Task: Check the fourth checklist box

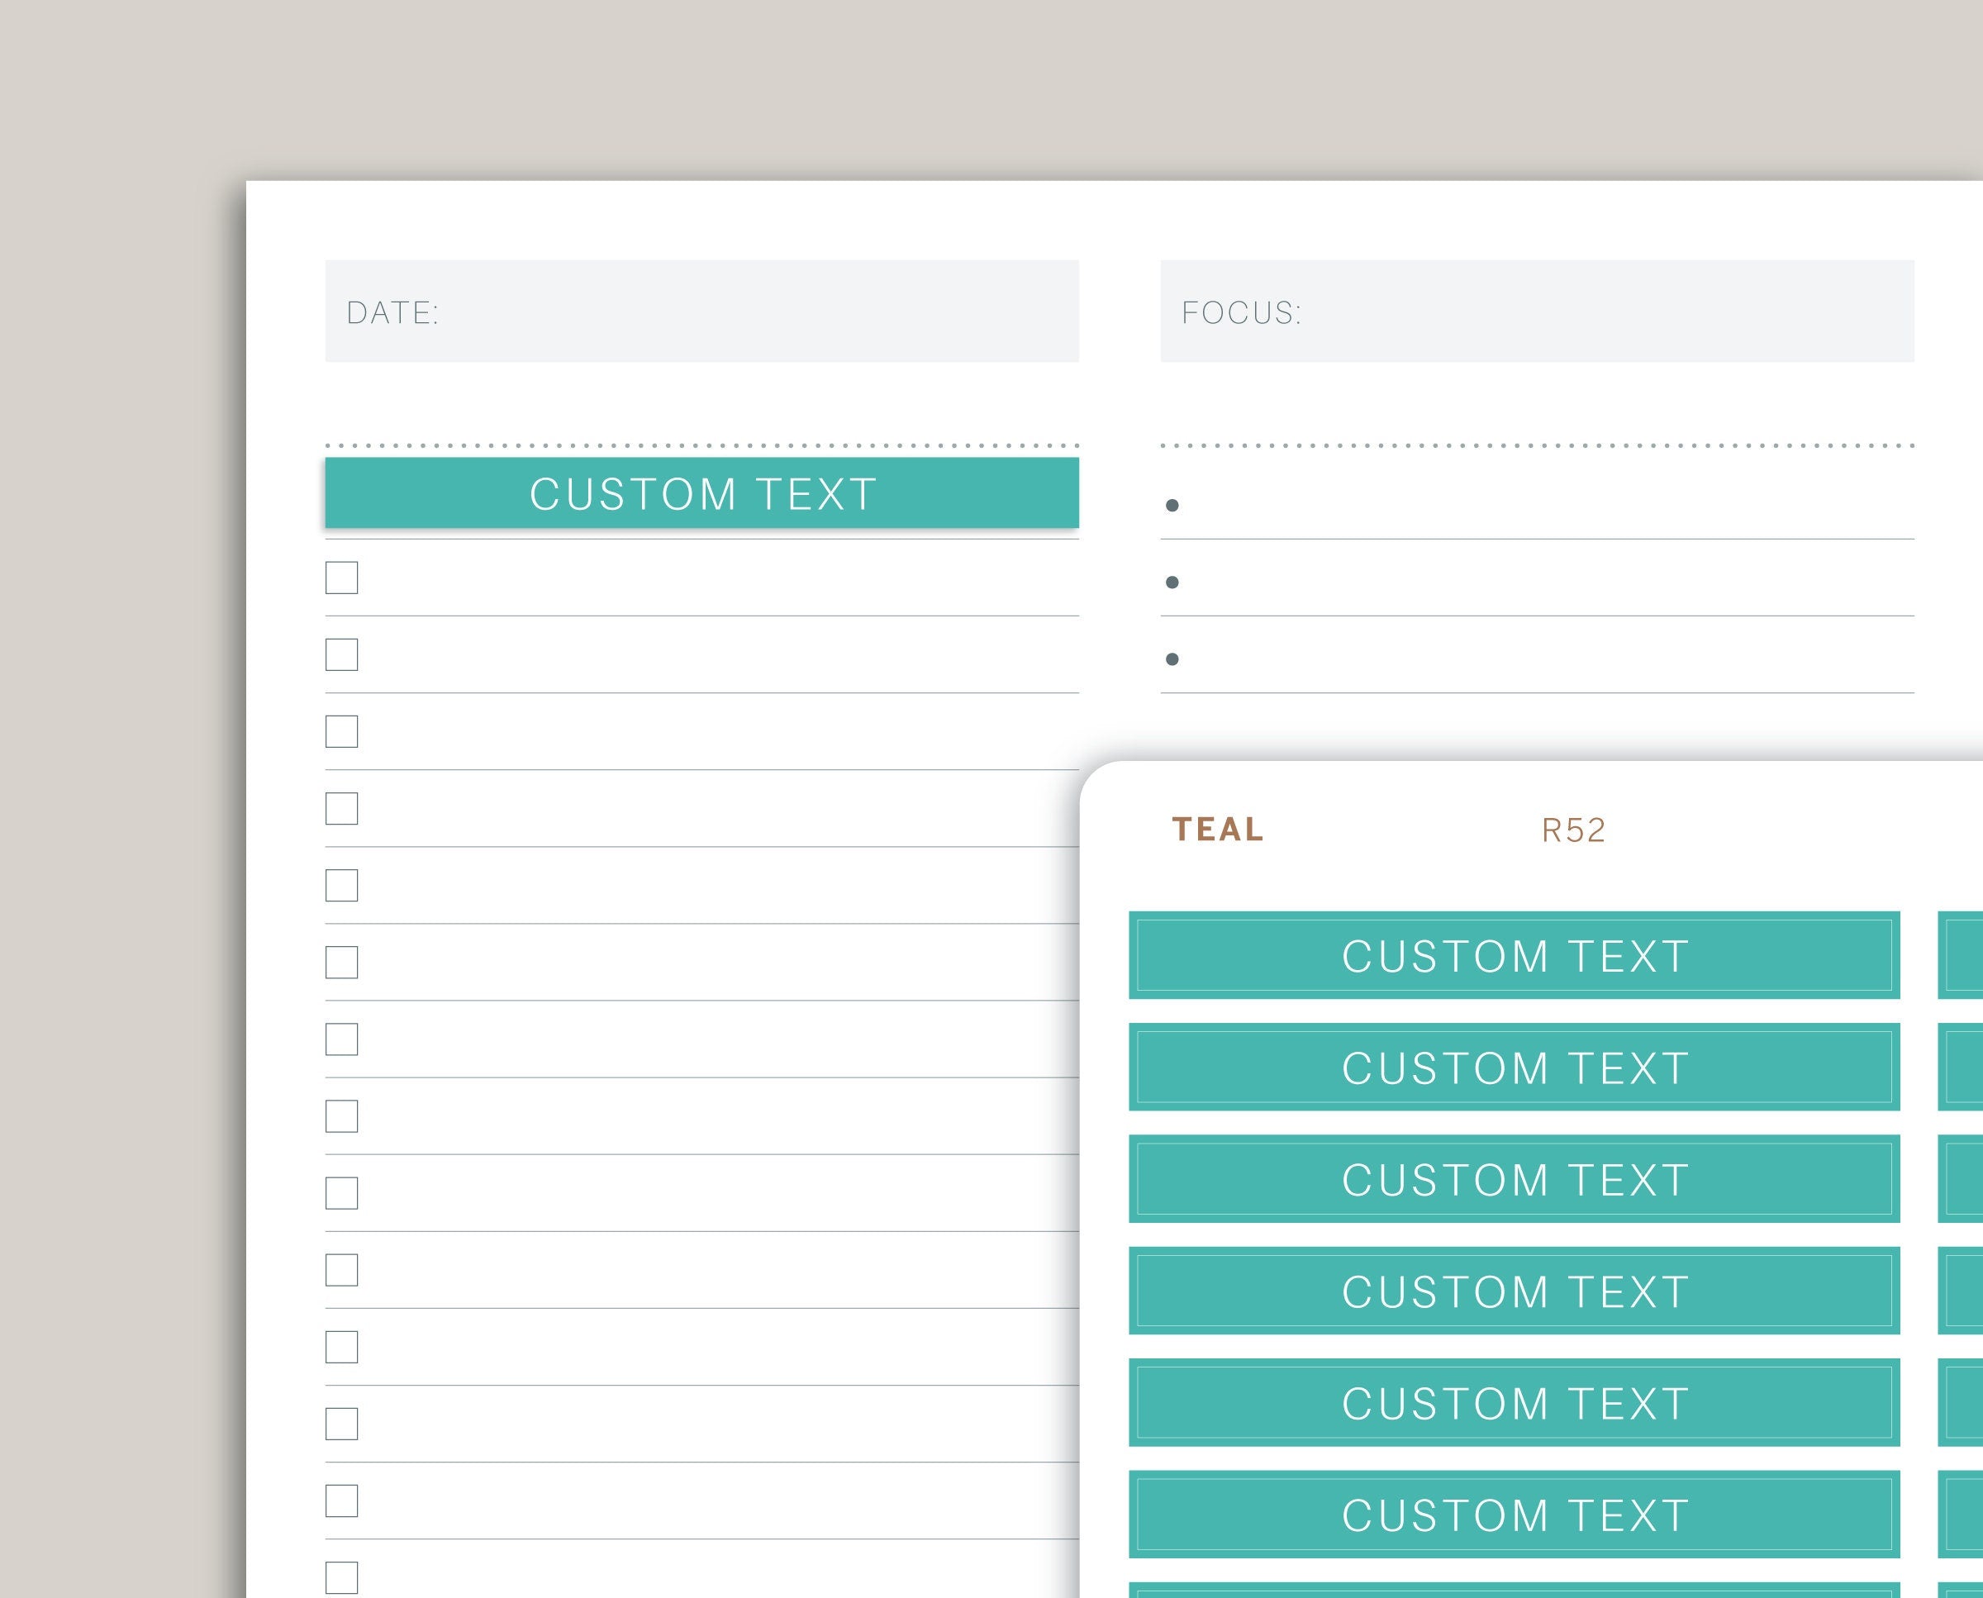Action: pyautogui.click(x=341, y=809)
